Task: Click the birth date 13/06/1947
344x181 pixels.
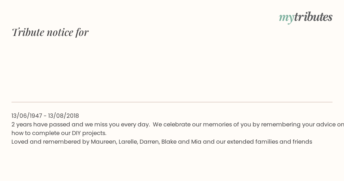Action: pyautogui.click(x=27, y=116)
